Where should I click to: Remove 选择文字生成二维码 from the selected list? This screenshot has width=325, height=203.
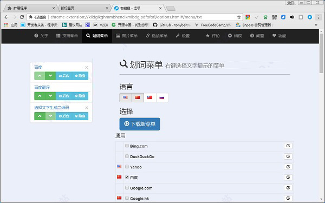pyautogui.click(x=87, y=108)
